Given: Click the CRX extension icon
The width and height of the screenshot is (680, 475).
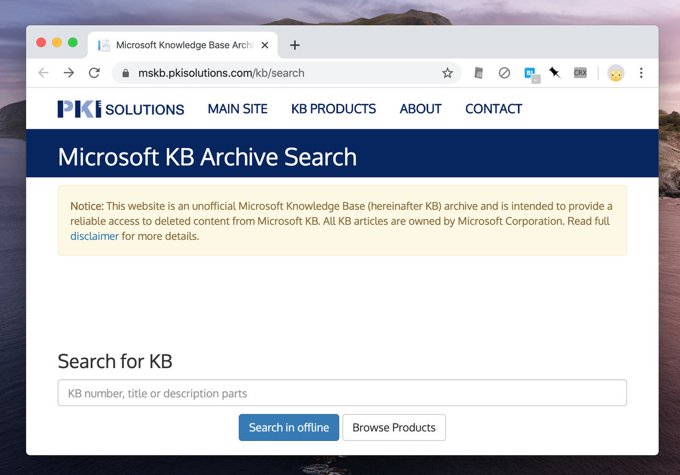Looking at the screenshot, I should [x=580, y=73].
